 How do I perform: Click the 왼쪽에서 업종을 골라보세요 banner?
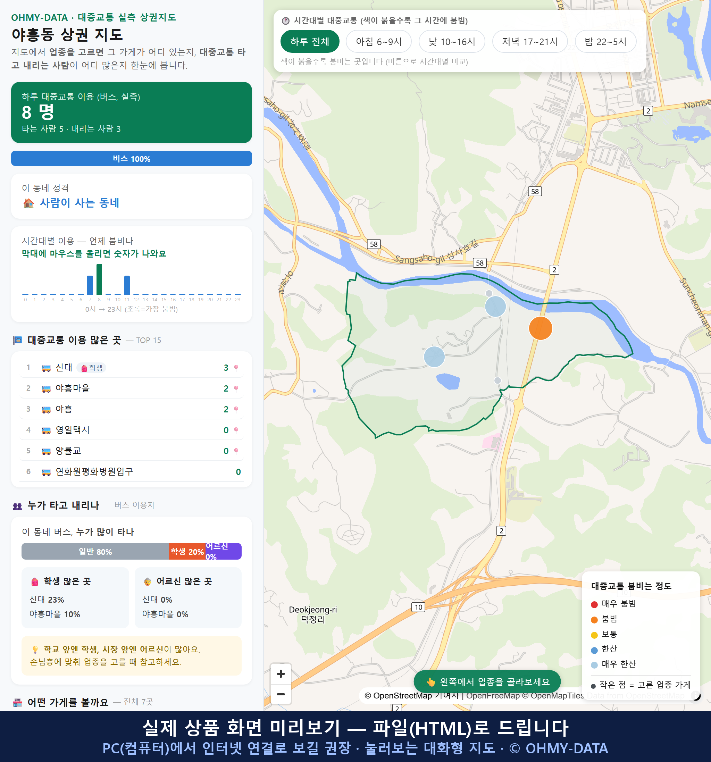coord(487,682)
